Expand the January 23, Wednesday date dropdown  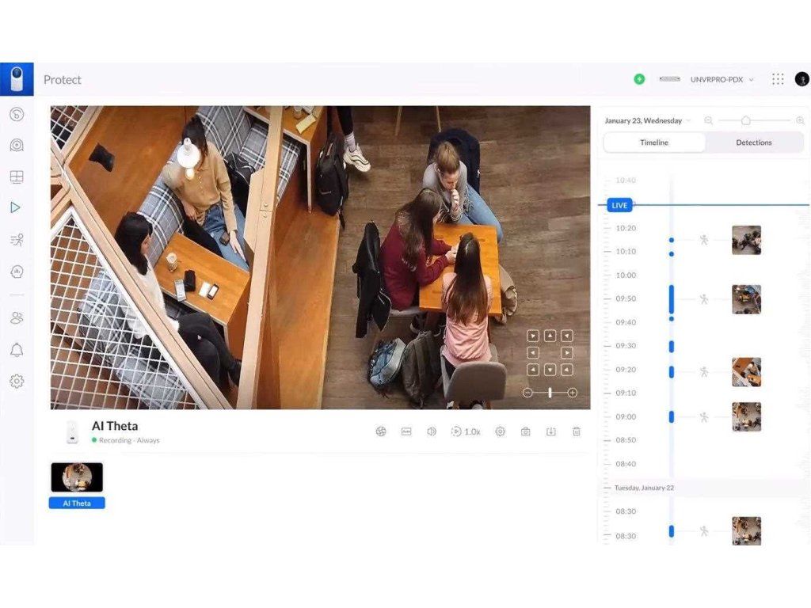click(x=648, y=120)
